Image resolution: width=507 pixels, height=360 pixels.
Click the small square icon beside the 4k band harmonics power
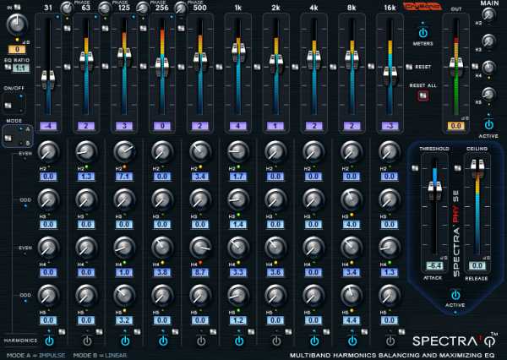pyautogui.click(x=326, y=331)
